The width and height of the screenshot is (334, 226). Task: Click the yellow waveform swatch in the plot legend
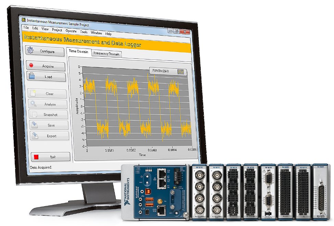(180, 72)
